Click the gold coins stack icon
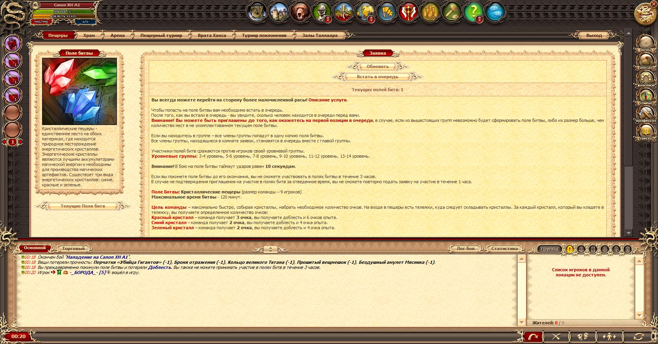658x344 pixels. pos(430,12)
